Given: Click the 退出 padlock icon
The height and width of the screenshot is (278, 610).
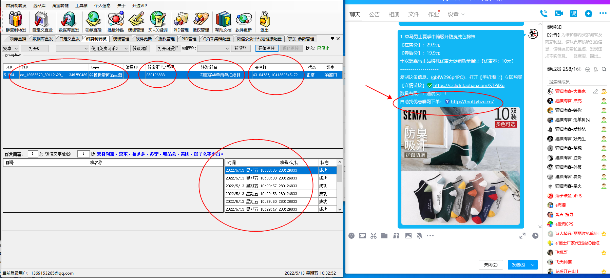Looking at the screenshot, I should pyautogui.click(x=265, y=21).
